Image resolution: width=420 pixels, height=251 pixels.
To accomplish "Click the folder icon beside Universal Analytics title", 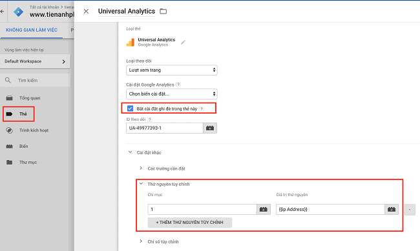I will (163, 11).
